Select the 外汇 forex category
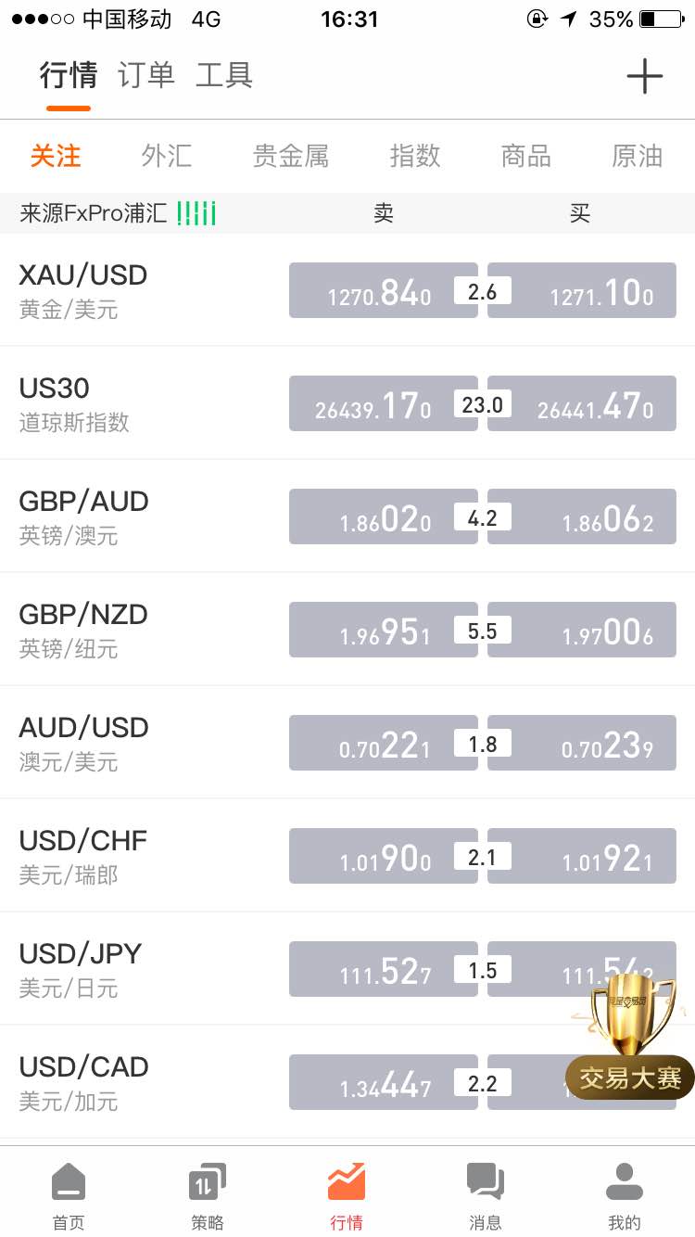 (167, 156)
